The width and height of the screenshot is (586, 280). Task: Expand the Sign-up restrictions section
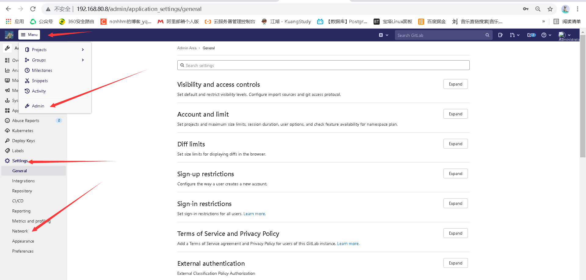click(455, 173)
